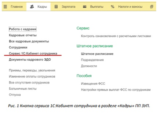158x116 pixels.
Task: Switch to the Зарплата tab
Action: pos(68,6)
